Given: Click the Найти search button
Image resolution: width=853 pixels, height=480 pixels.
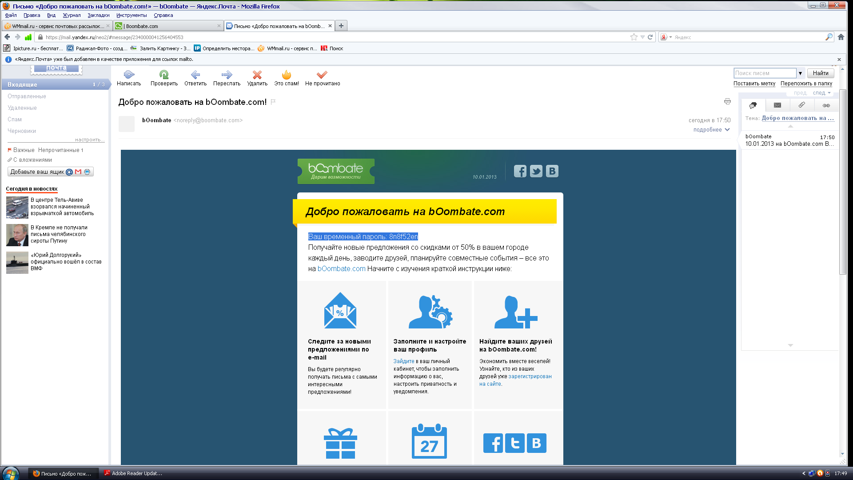Looking at the screenshot, I should 821,73.
